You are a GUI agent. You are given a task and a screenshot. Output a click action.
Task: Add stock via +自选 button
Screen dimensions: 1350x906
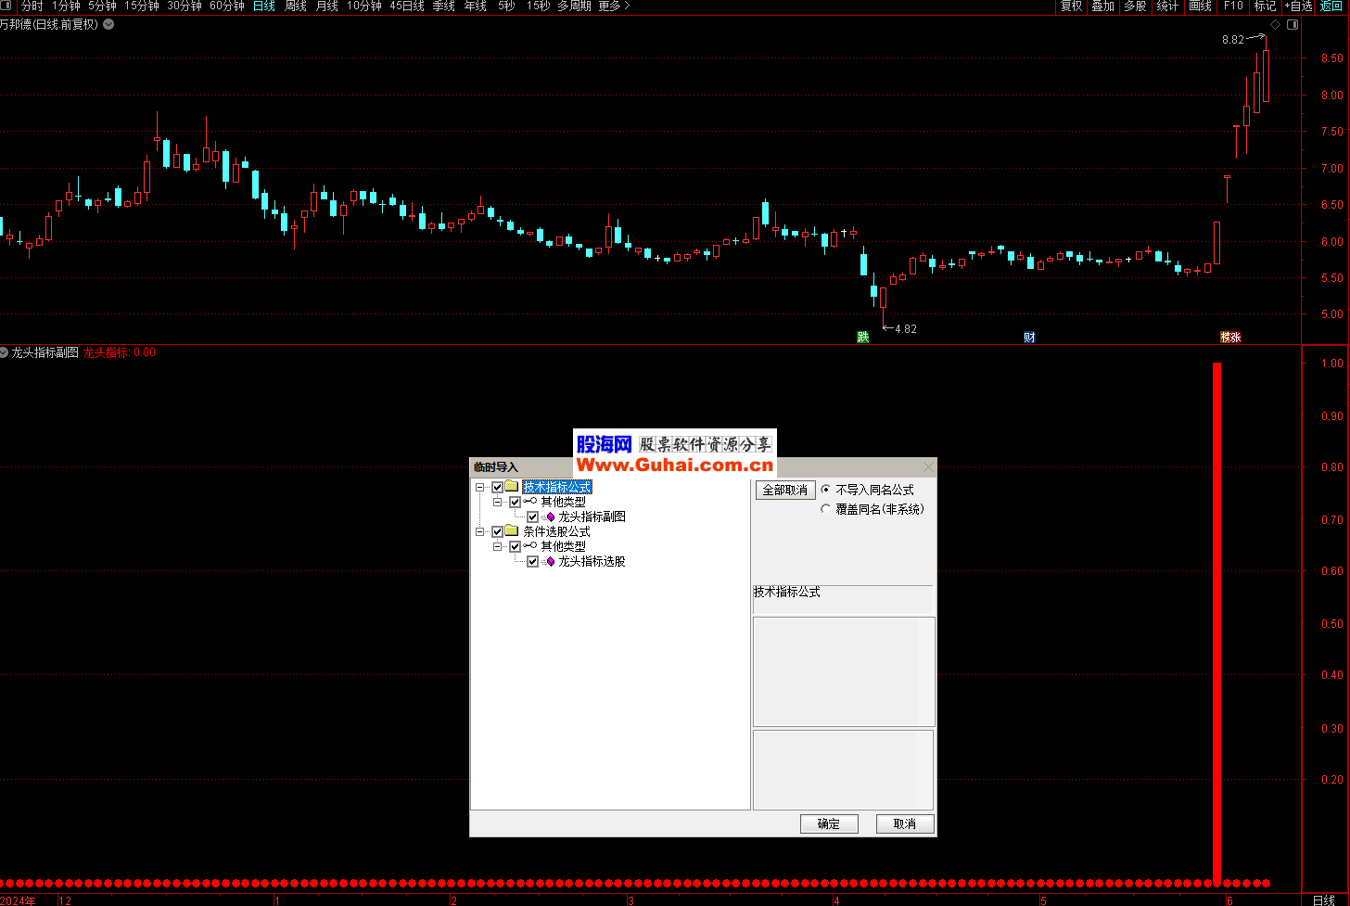pos(1298,6)
